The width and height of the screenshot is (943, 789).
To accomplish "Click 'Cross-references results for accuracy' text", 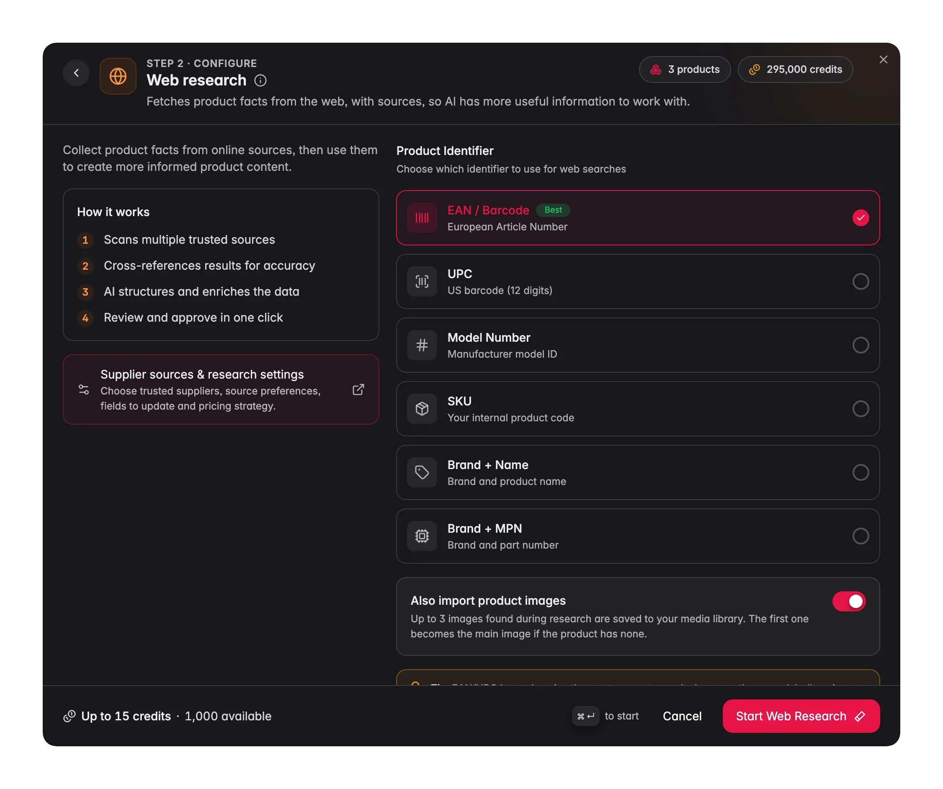I will tap(209, 266).
